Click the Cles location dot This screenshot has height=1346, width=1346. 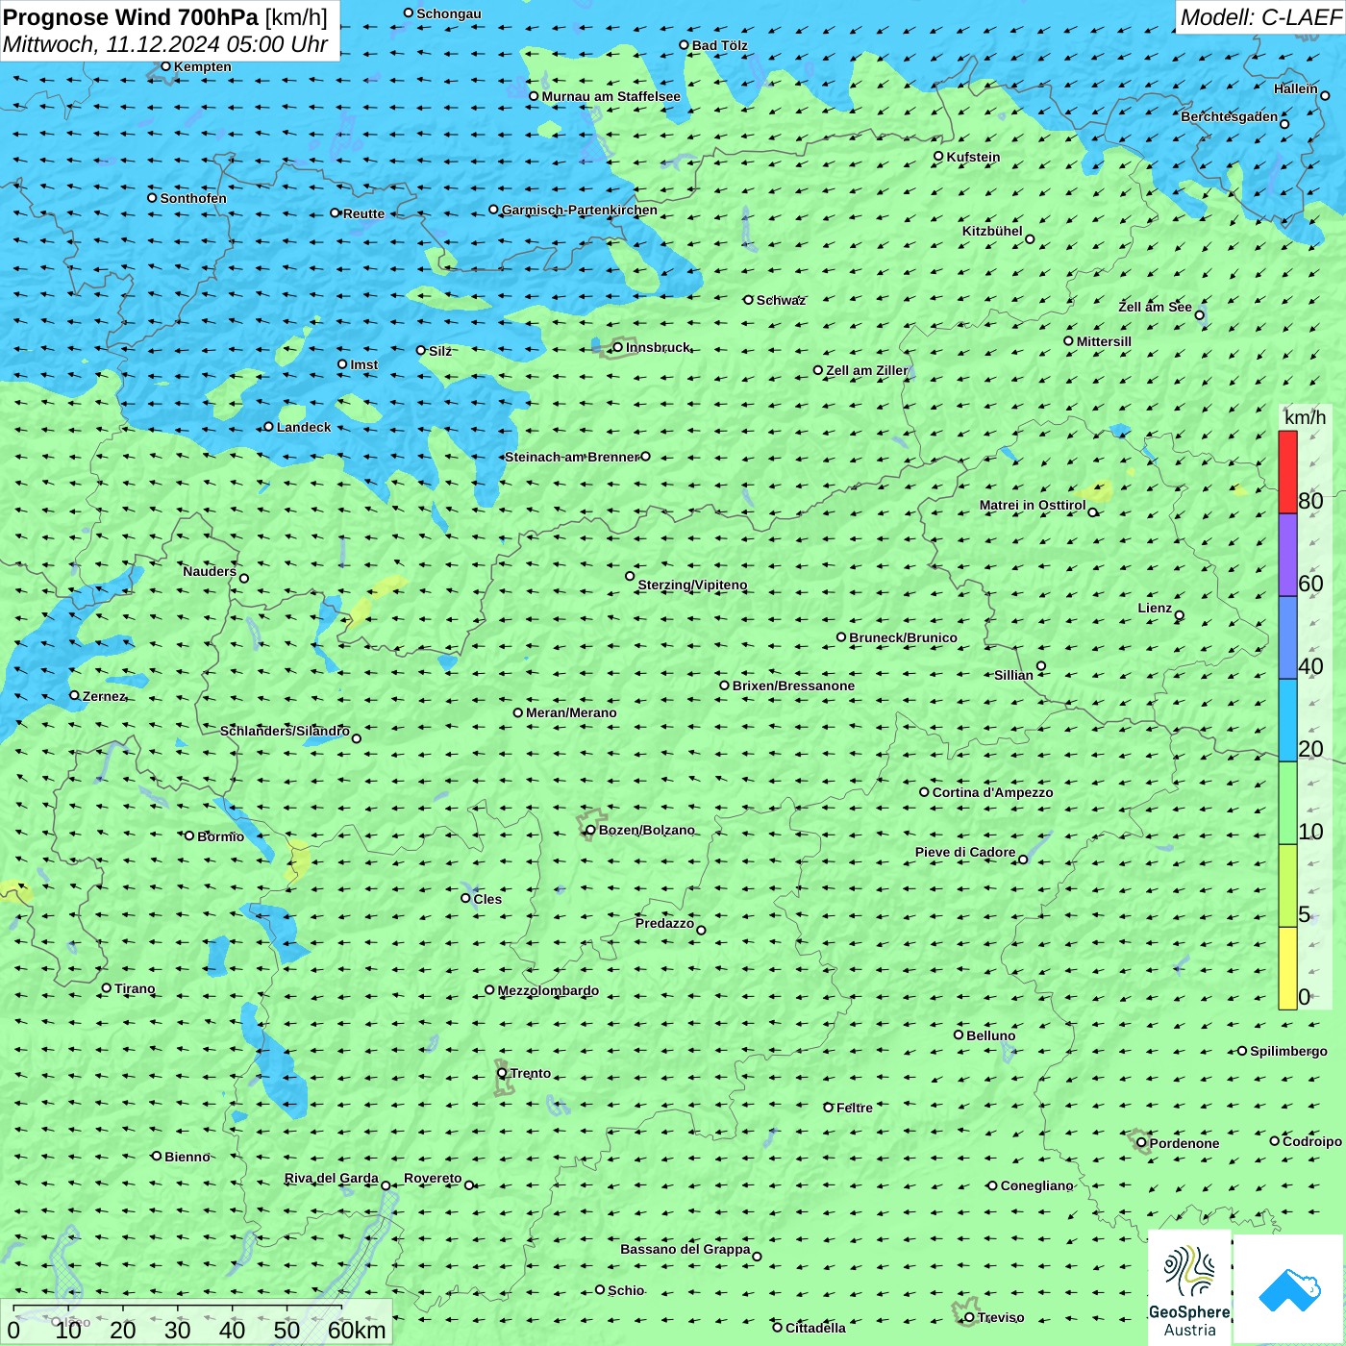click(465, 898)
